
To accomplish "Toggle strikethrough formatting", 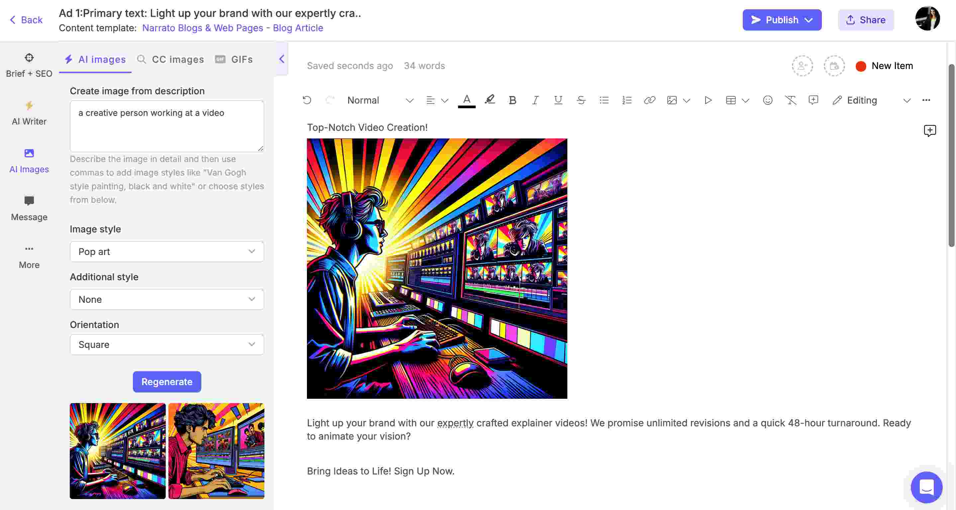I will click(581, 100).
